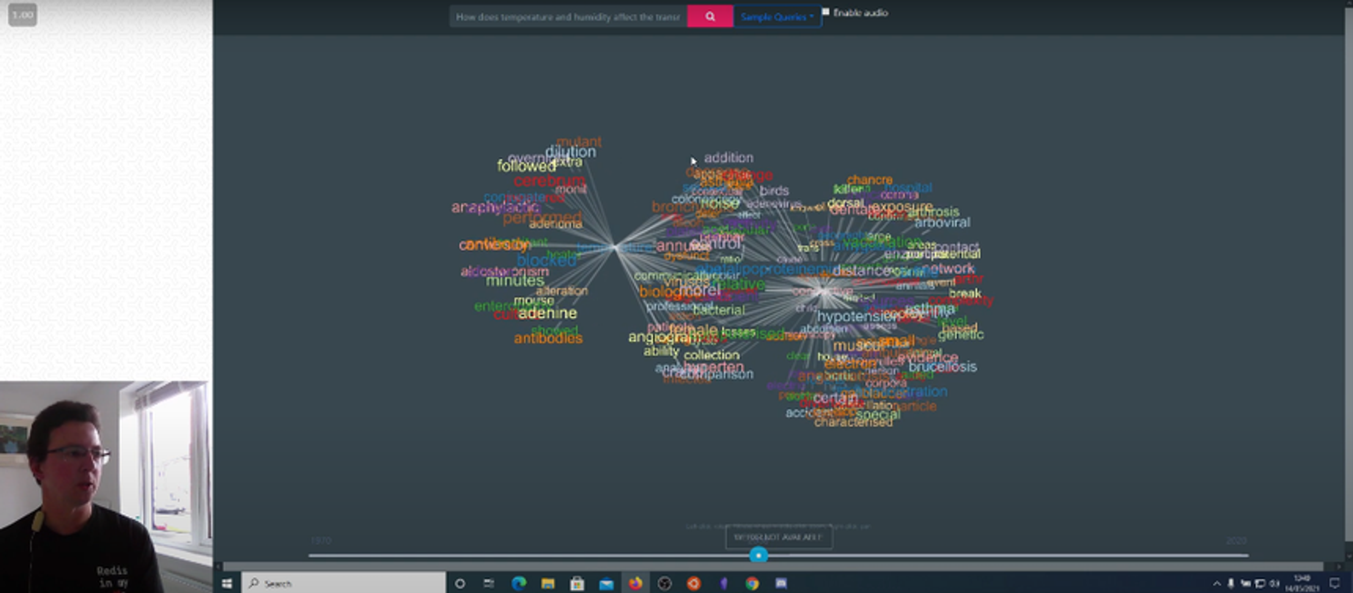Viewport: 1353px width, 593px height.
Task: Click the Task View button
Action: coord(489,583)
